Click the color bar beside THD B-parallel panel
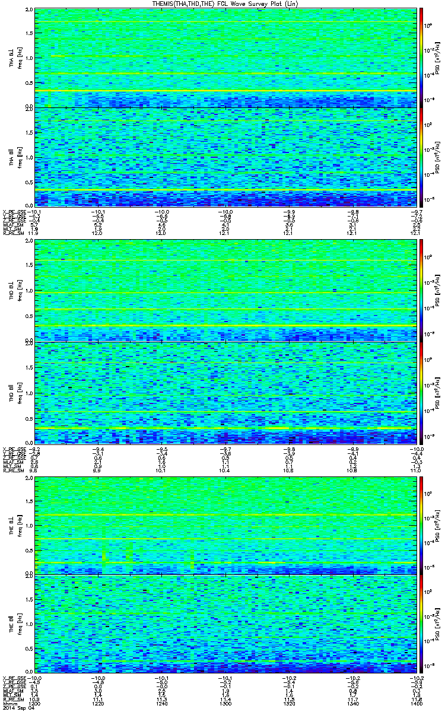445x712 pixels. (421, 391)
